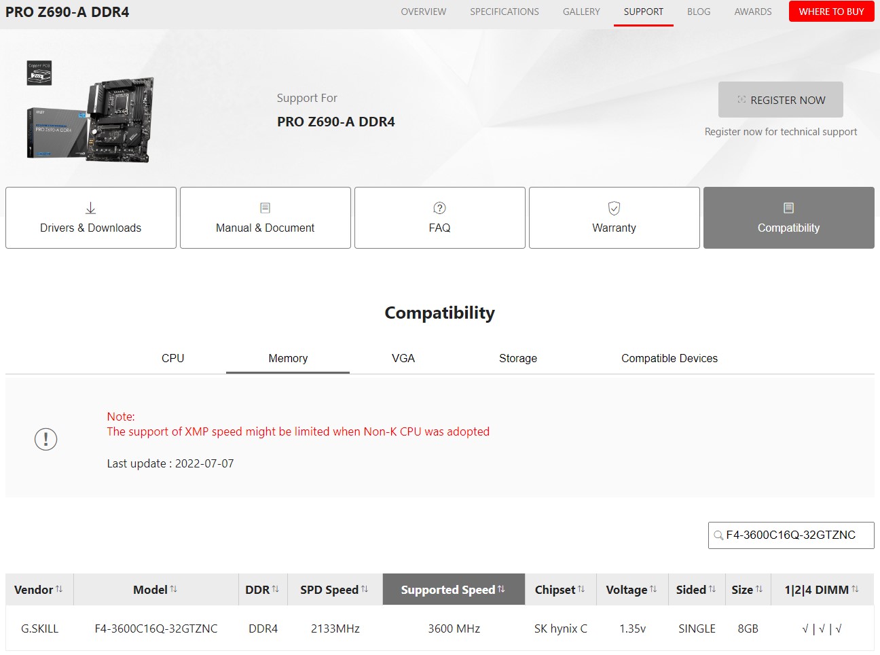
Task: Click the memory search input field
Action: coord(791,535)
